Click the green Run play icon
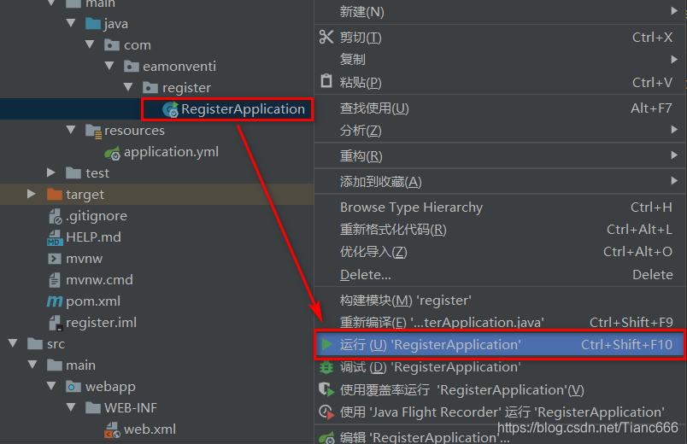 tap(327, 344)
